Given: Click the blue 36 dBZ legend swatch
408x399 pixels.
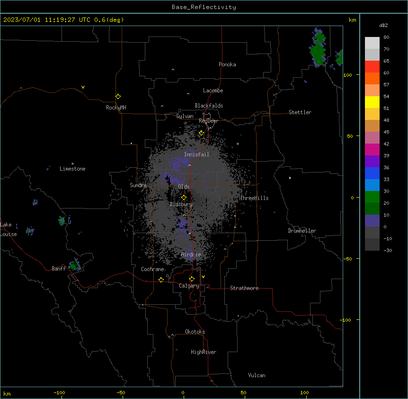Looking at the screenshot, I should pos(372,173).
